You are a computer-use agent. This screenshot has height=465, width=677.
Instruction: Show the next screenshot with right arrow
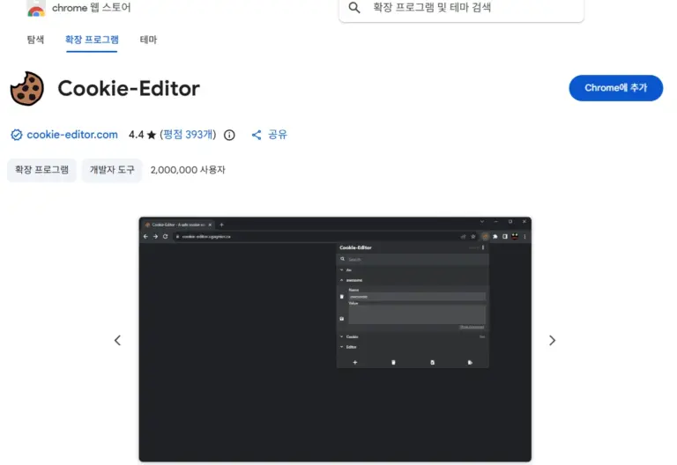click(552, 340)
